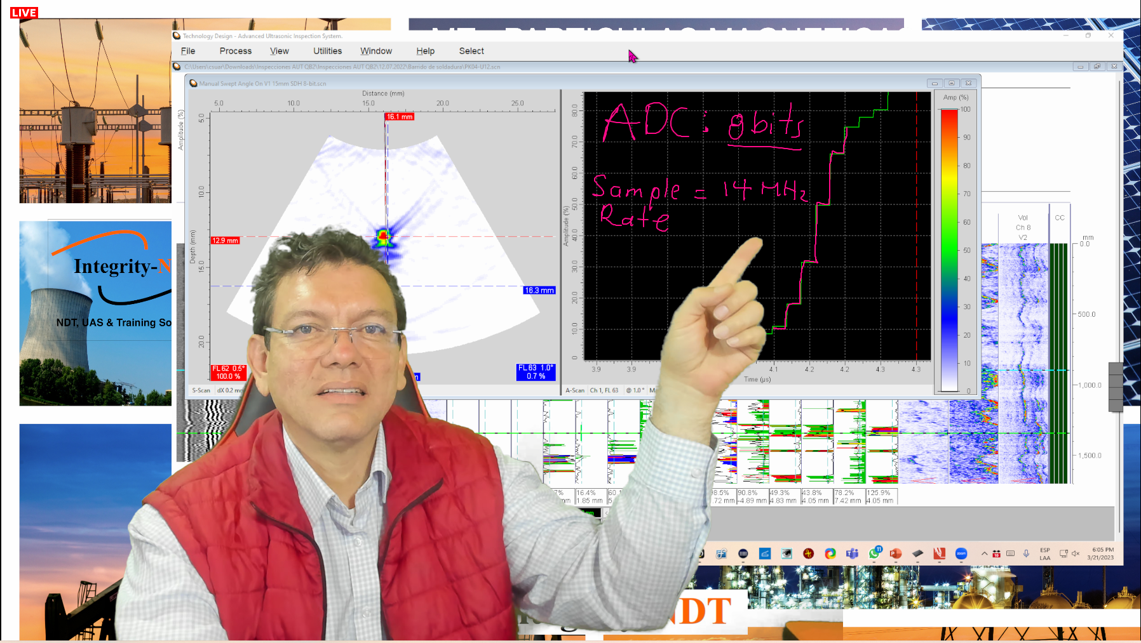Open Microsoft Teams from the taskbar

coord(852,554)
